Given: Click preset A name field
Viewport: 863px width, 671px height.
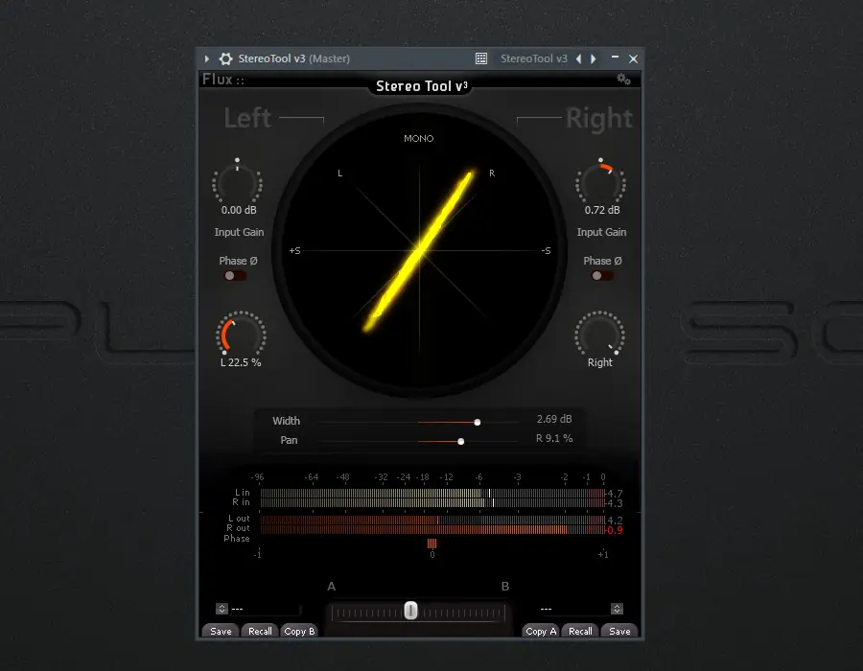Looking at the screenshot, I should point(266,609).
